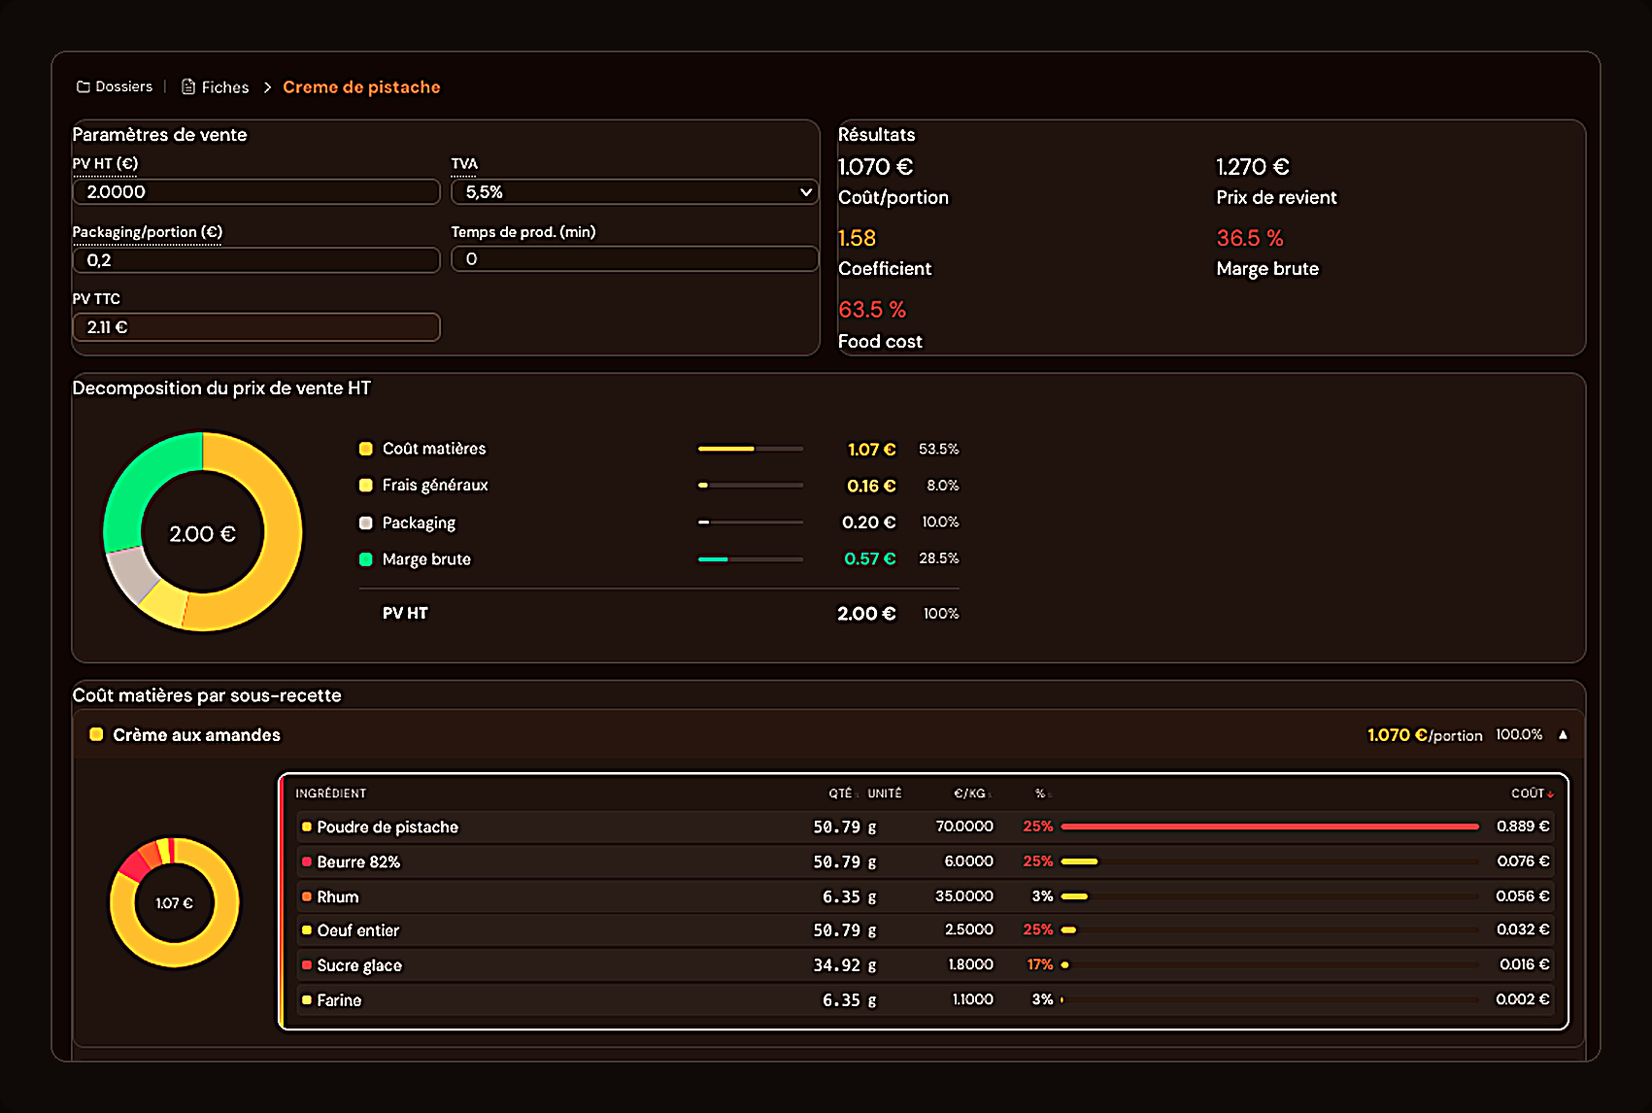Click the 53.5% Coût matières percentage
The width and height of the screenshot is (1652, 1113).
coord(939,450)
